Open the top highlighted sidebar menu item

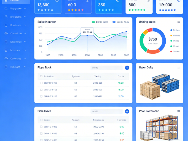[15, 1]
